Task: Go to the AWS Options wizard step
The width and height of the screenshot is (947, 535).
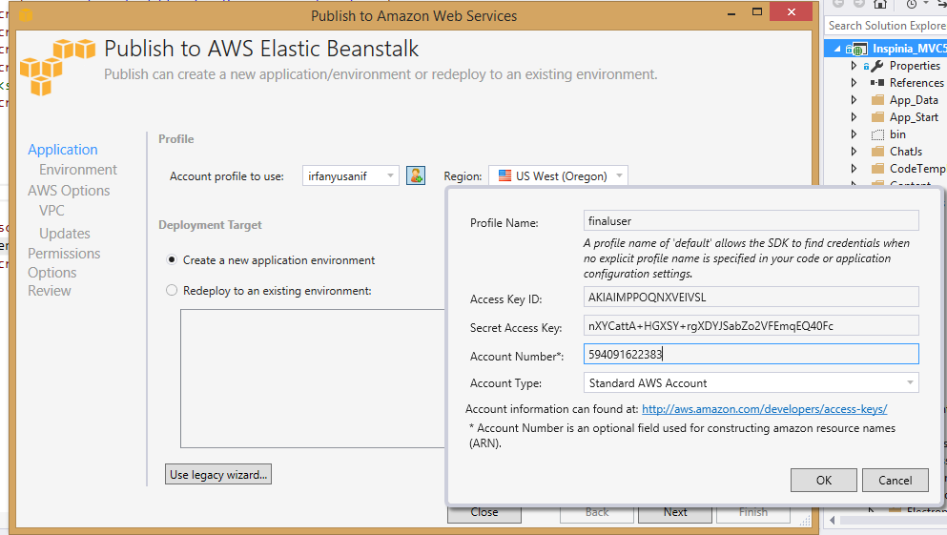Action: [x=69, y=190]
